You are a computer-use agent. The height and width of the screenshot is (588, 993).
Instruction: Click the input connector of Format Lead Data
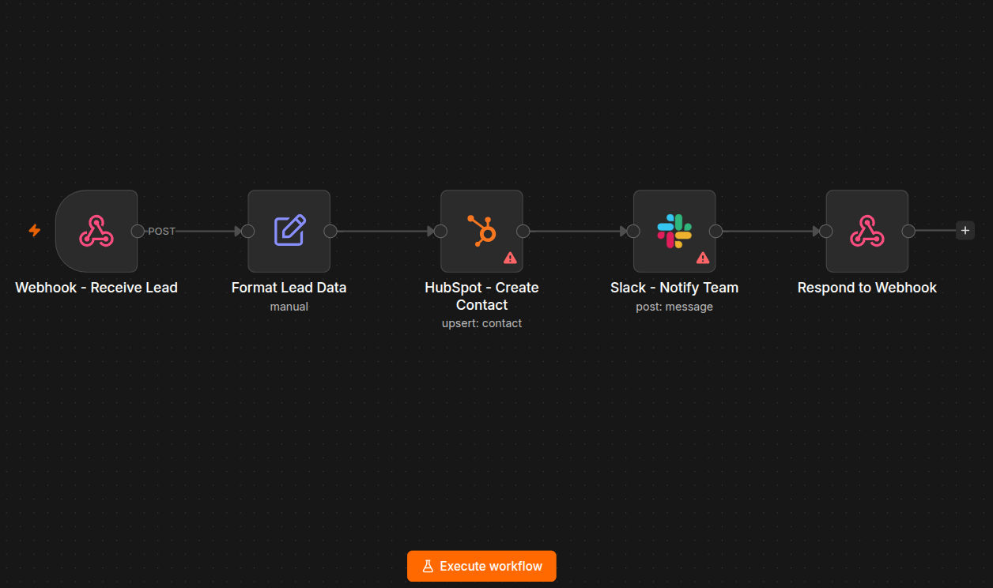tap(247, 231)
